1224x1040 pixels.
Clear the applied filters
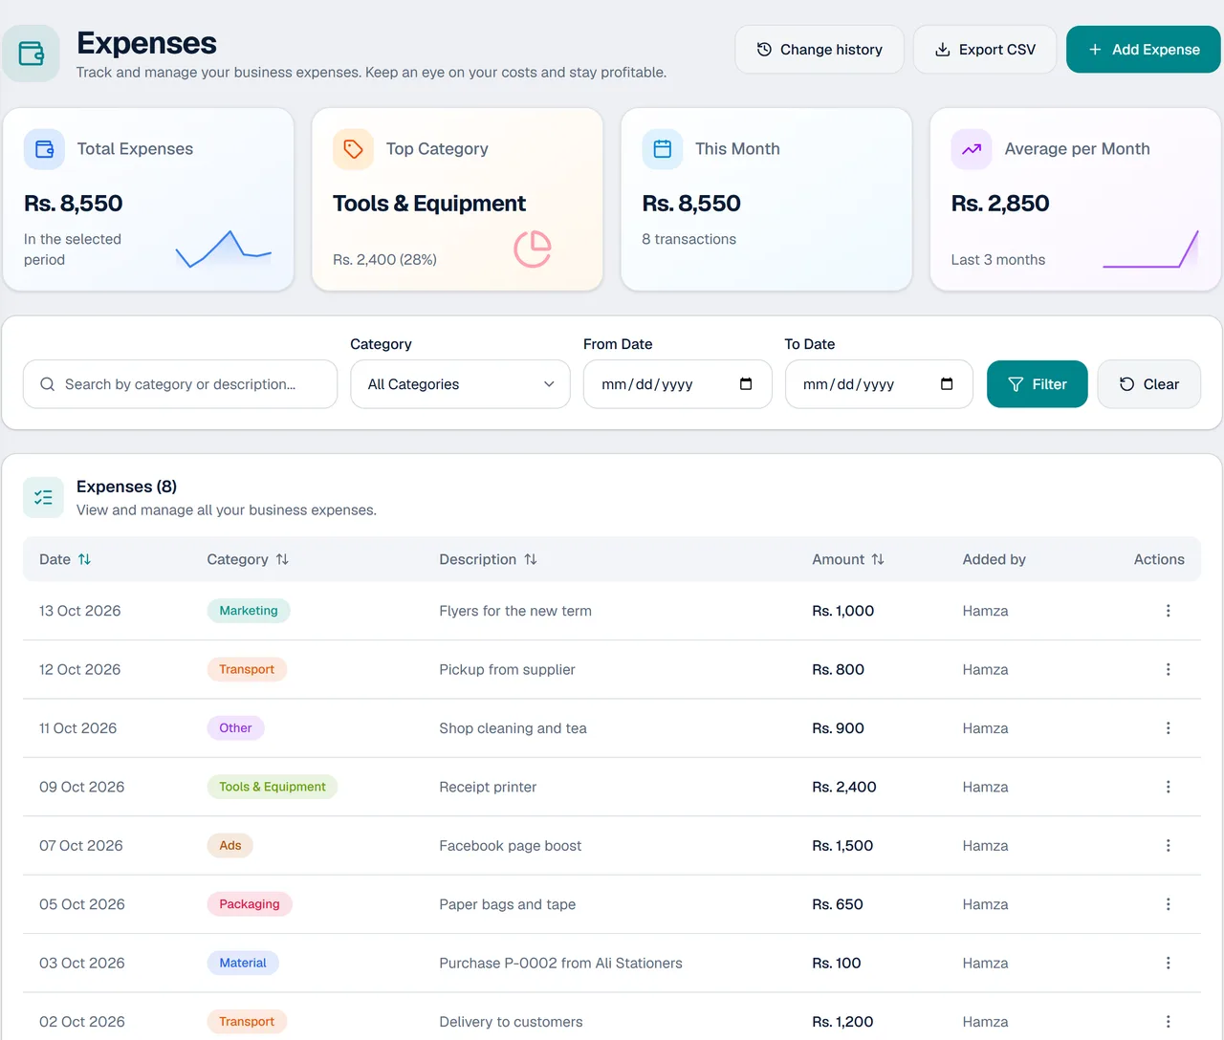tap(1149, 384)
